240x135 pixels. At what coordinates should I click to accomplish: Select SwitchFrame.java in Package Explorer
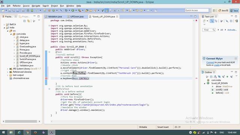[x=28, y=59]
